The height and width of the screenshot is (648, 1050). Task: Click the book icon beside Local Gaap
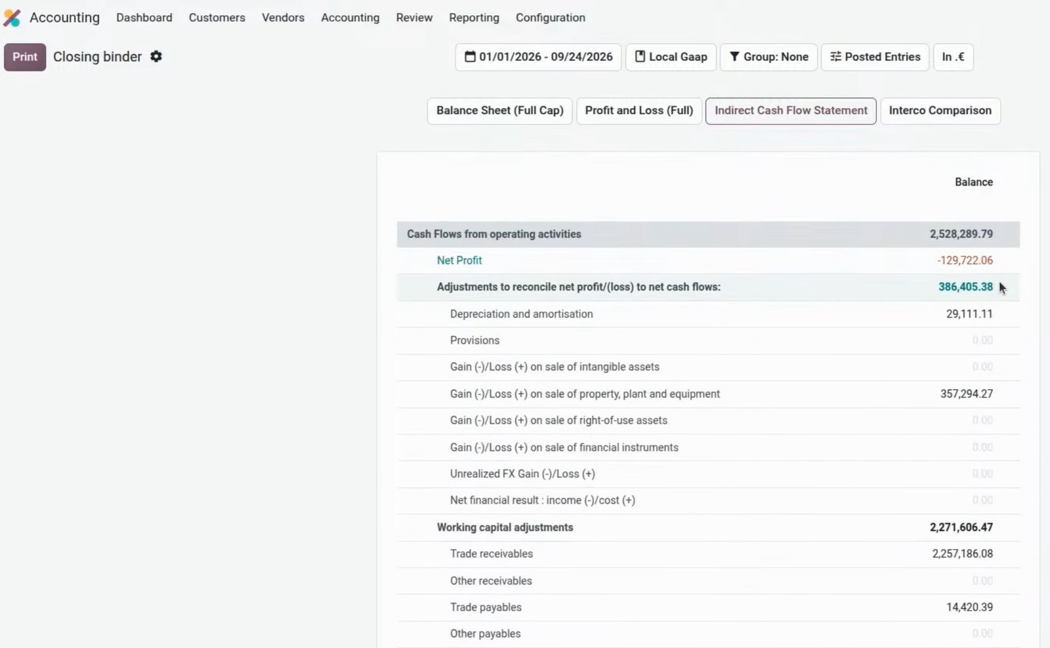click(640, 56)
